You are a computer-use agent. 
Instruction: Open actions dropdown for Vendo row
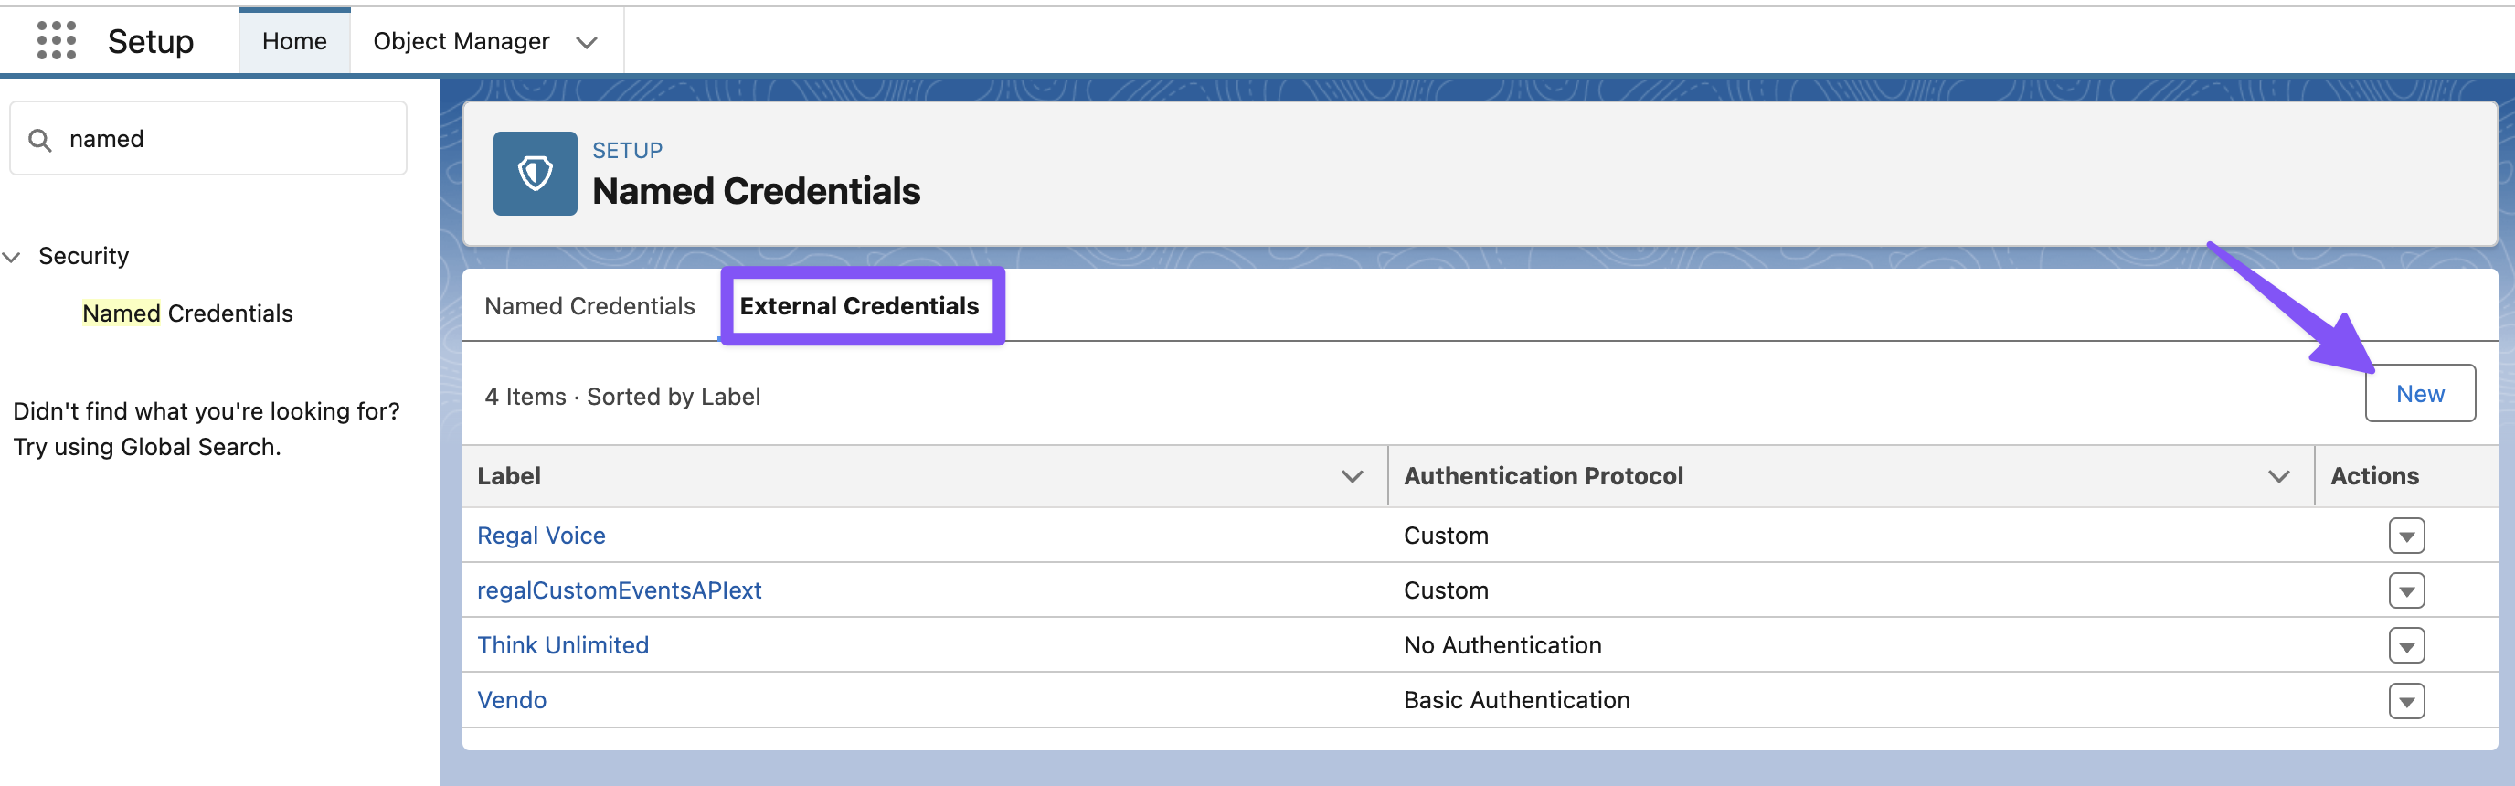[2406, 700]
